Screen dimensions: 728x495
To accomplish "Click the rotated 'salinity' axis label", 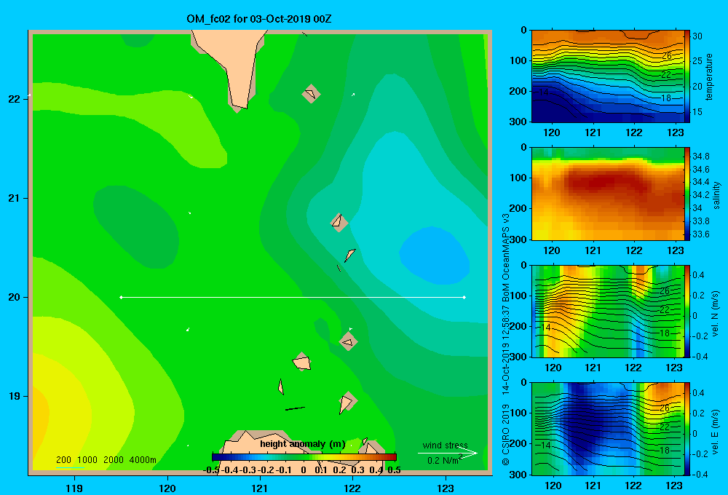I will coord(716,195).
